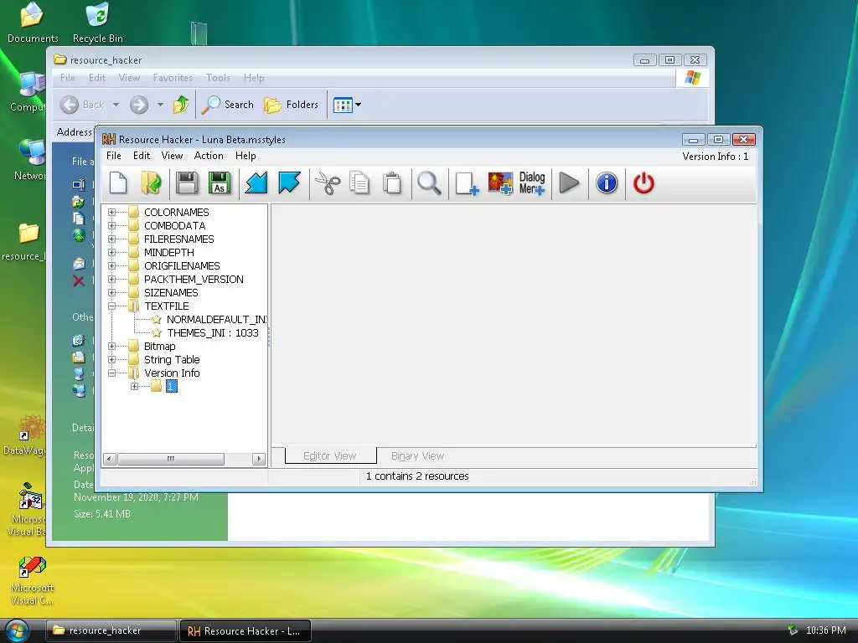Click the blue Info icon
Viewport: 858px width, 643px height.
[x=607, y=183]
